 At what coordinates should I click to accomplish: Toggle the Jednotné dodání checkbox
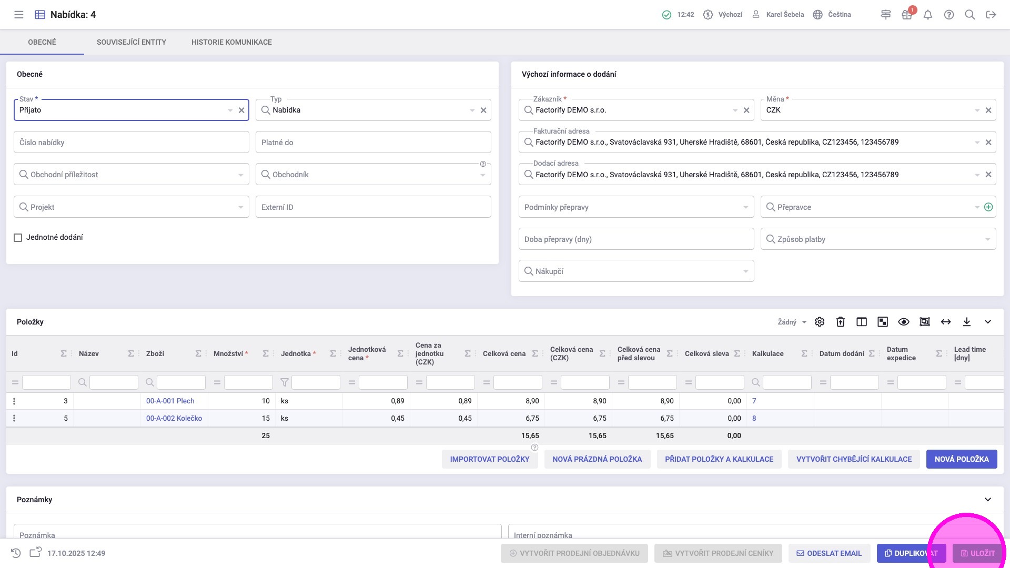pyautogui.click(x=18, y=238)
